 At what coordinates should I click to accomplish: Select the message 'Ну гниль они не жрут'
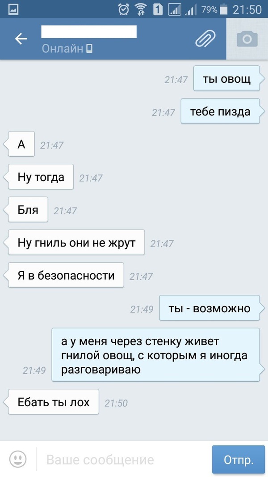(x=76, y=242)
